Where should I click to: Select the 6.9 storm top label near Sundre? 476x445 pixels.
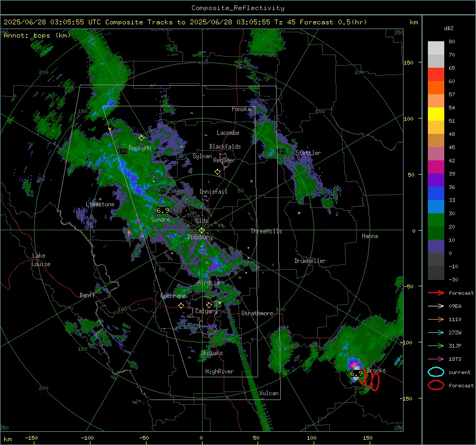[163, 210]
